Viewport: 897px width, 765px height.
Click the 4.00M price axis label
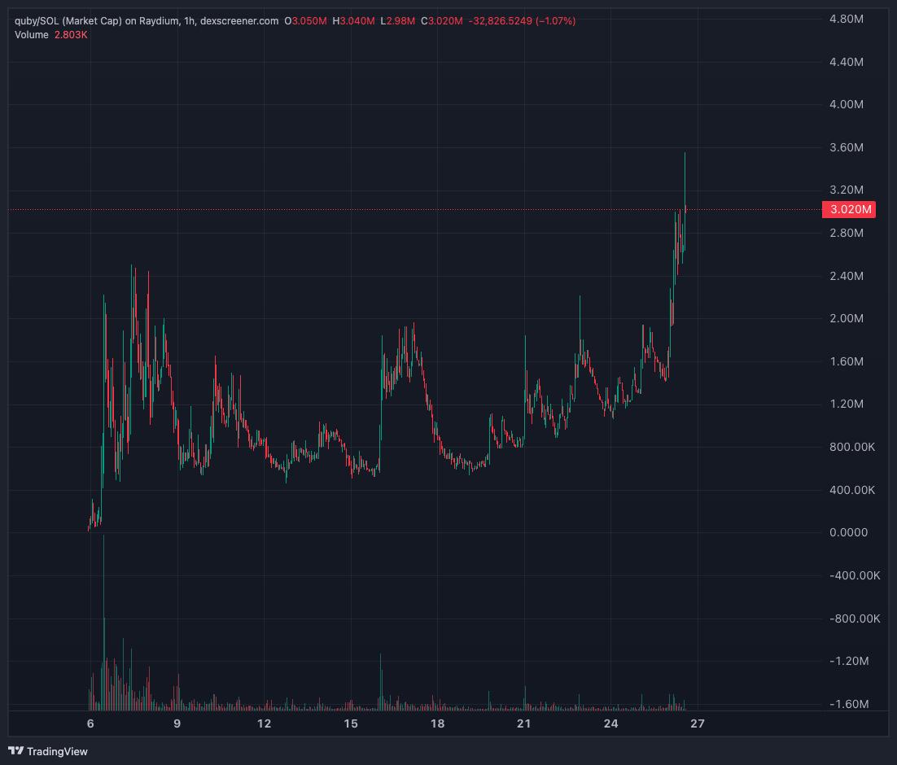click(846, 105)
